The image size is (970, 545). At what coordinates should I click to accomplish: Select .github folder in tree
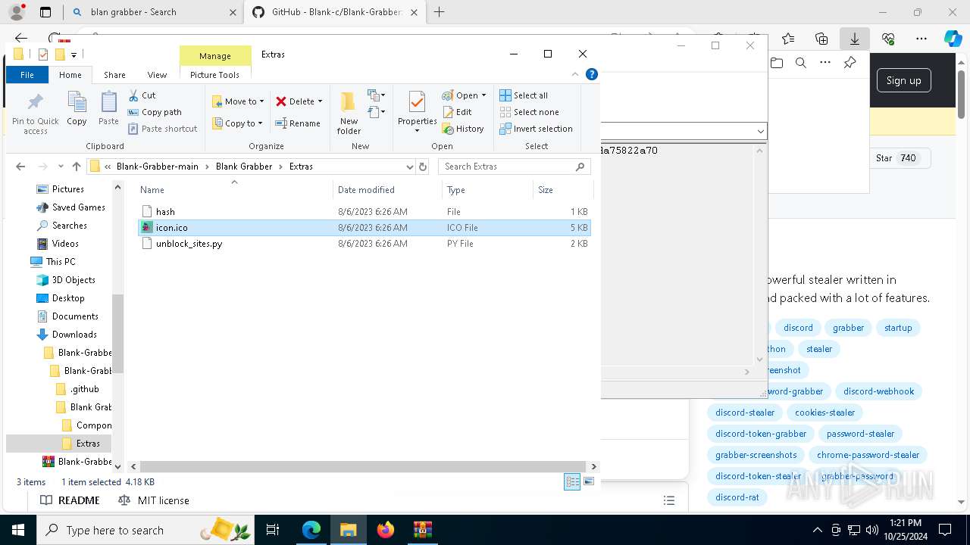84,389
